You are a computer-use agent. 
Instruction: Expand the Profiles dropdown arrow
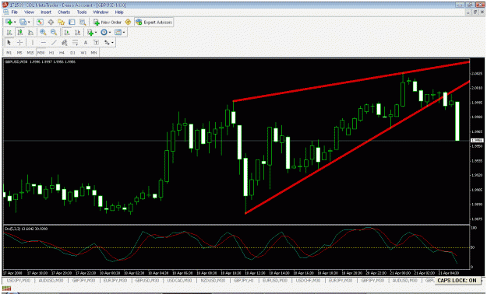tap(29, 23)
